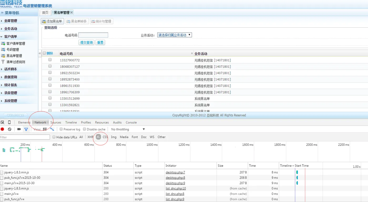
Task: Switch to the 首页 tab
Action: pyautogui.click(x=45, y=13)
